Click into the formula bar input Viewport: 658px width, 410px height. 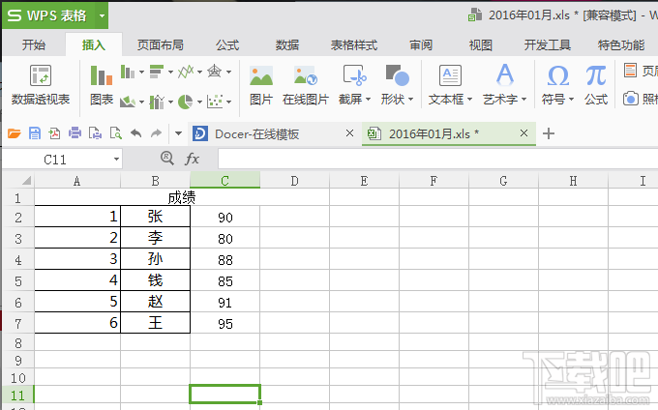click(x=437, y=159)
